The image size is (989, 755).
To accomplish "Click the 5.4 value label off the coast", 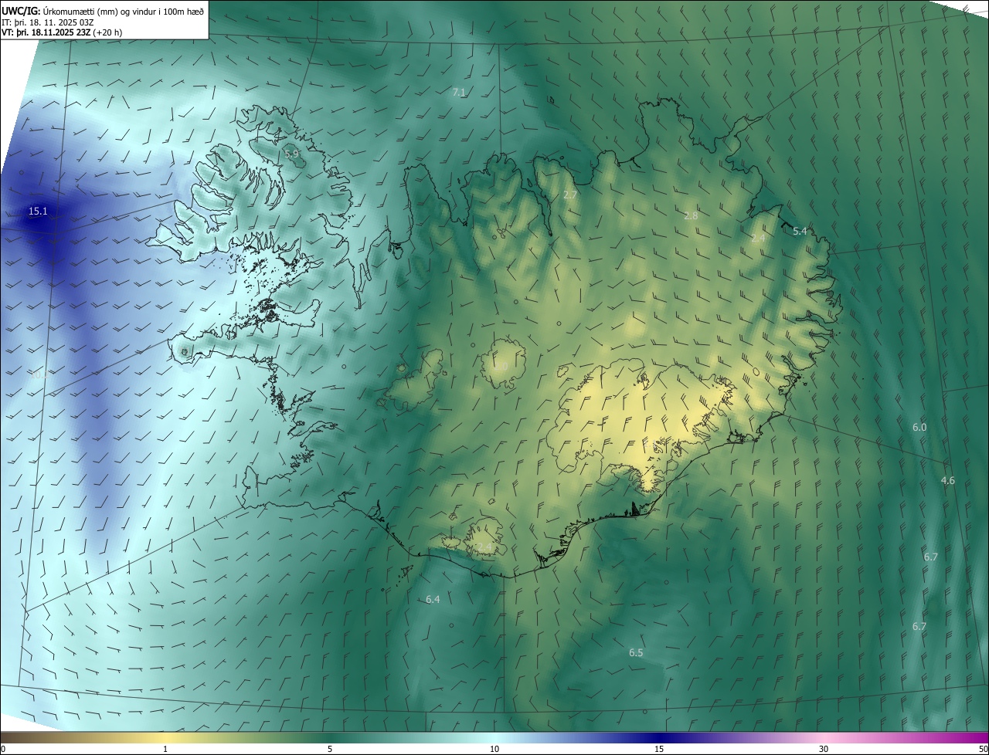I will click(x=800, y=231).
